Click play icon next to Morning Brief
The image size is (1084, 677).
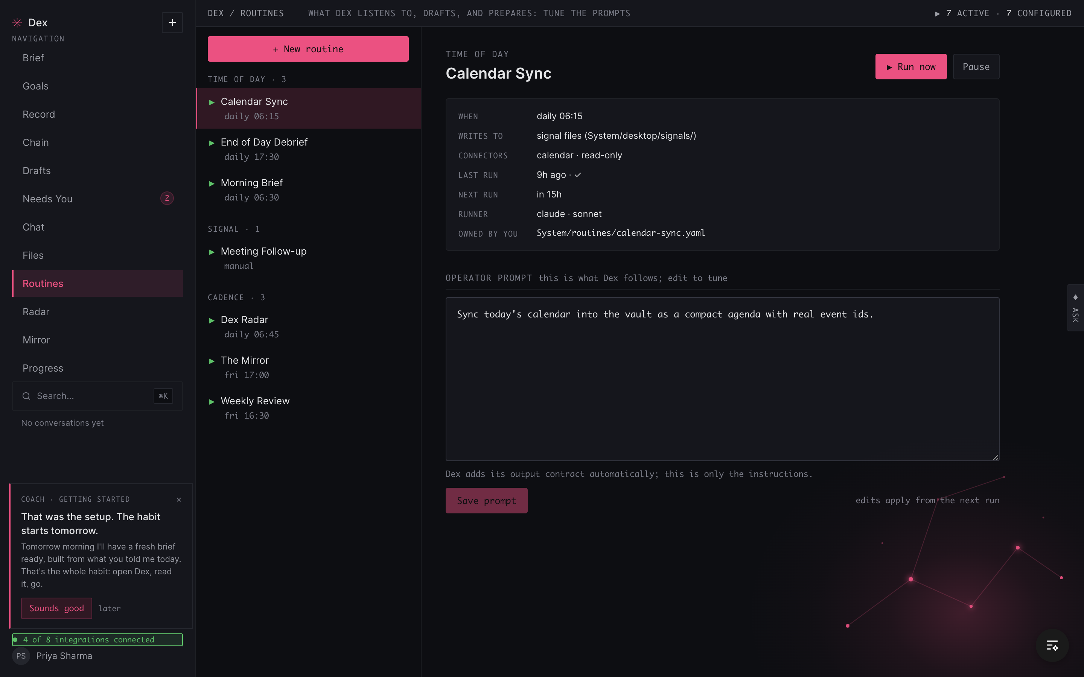[212, 184]
